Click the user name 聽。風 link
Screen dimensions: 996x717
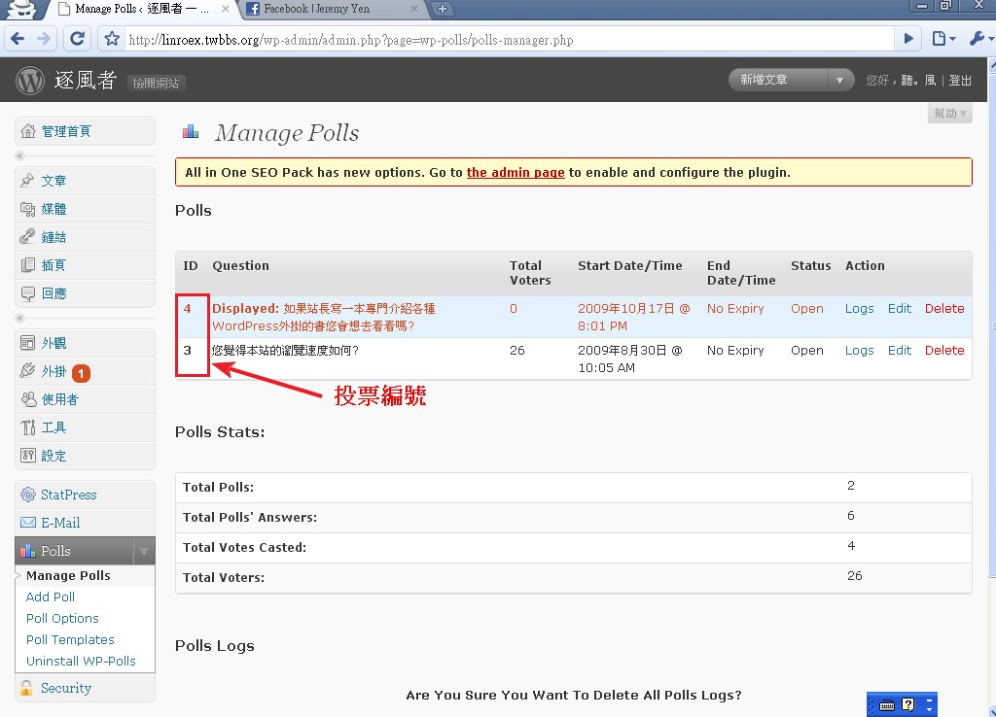(x=918, y=81)
